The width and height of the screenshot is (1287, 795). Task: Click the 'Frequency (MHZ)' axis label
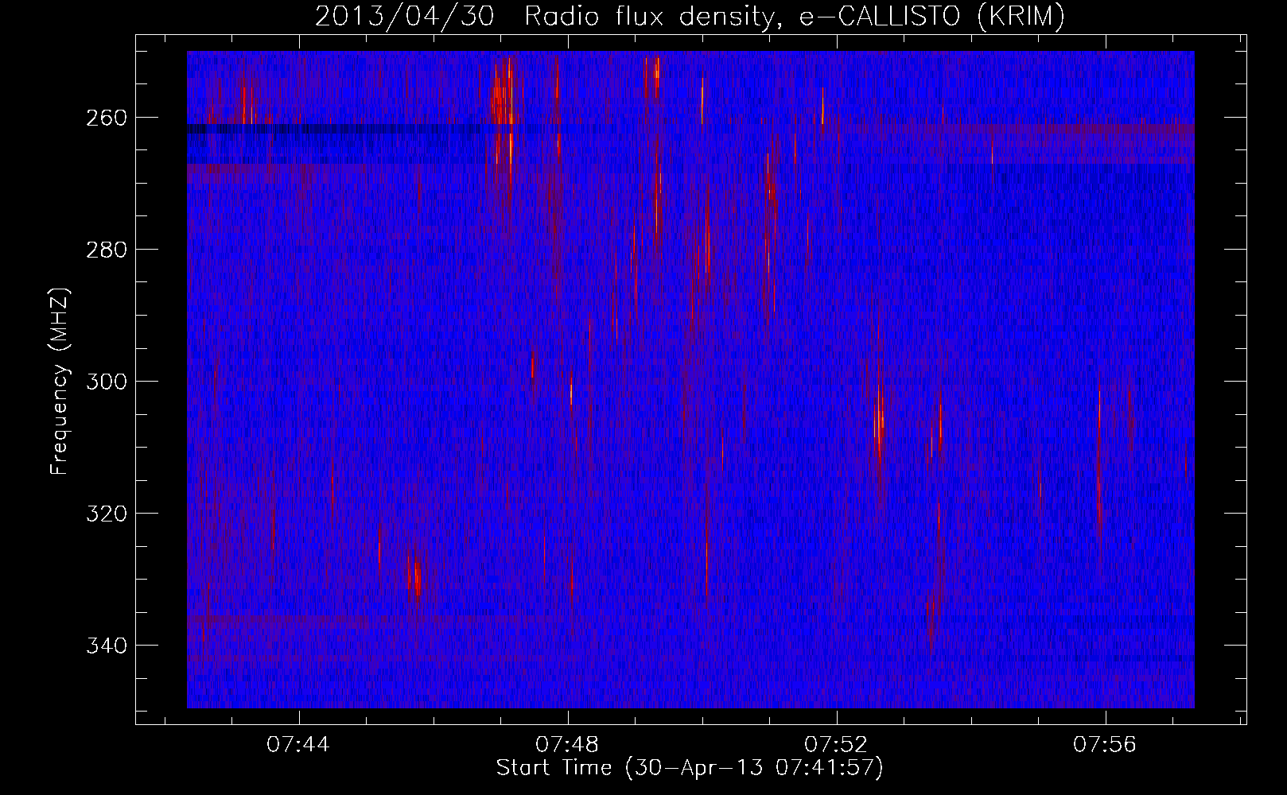60,381
